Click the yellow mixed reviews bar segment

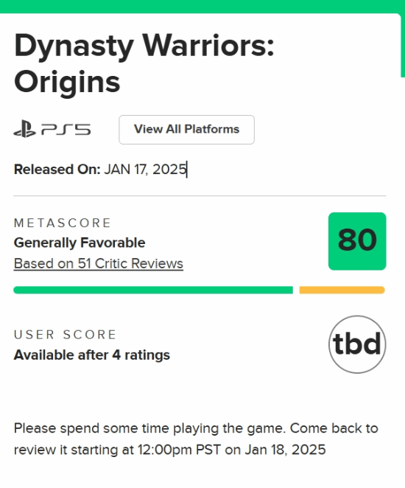342,290
